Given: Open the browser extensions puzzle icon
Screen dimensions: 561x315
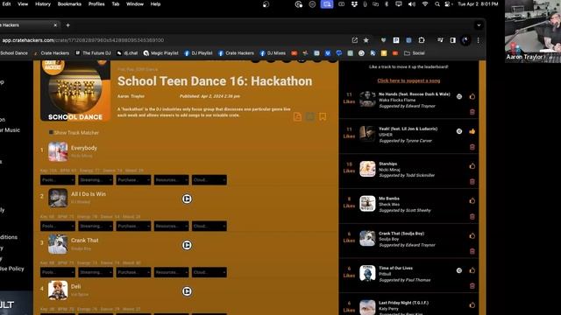Looking at the screenshot, I should [422, 40].
